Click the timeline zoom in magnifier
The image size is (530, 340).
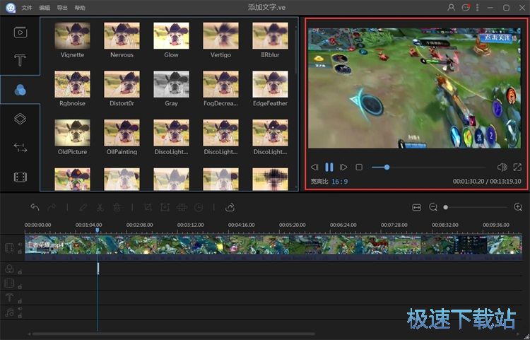tap(518, 207)
